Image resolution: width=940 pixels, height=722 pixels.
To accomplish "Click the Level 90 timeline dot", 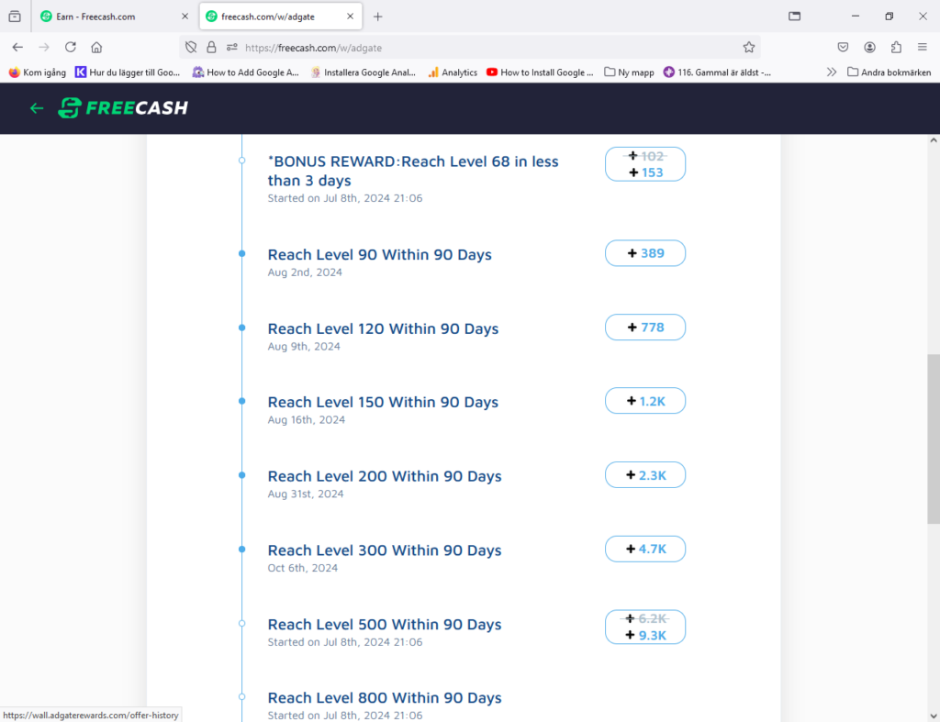I will (x=242, y=254).
